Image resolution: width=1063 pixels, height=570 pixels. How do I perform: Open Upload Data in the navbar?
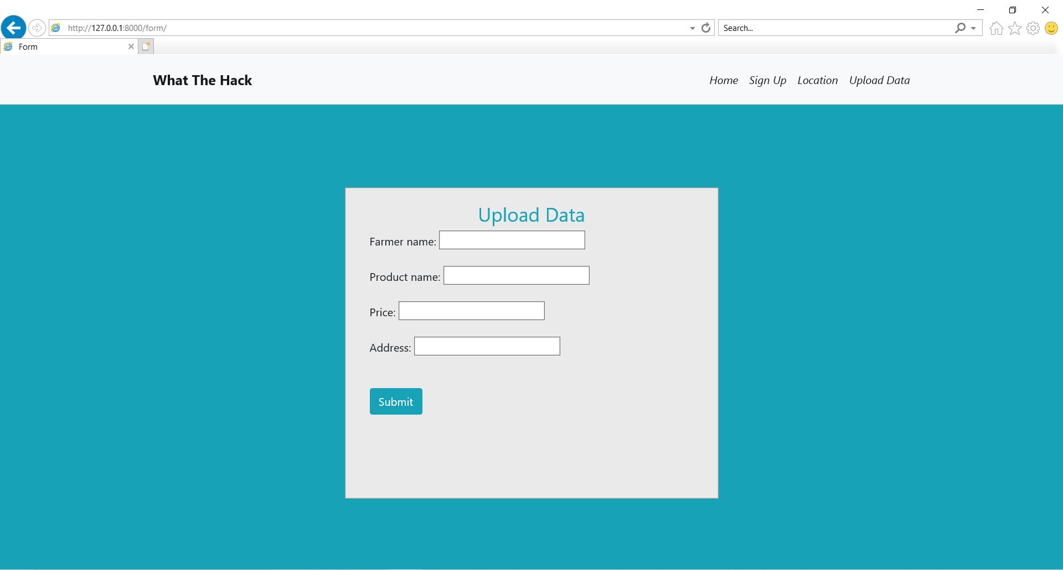(879, 80)
